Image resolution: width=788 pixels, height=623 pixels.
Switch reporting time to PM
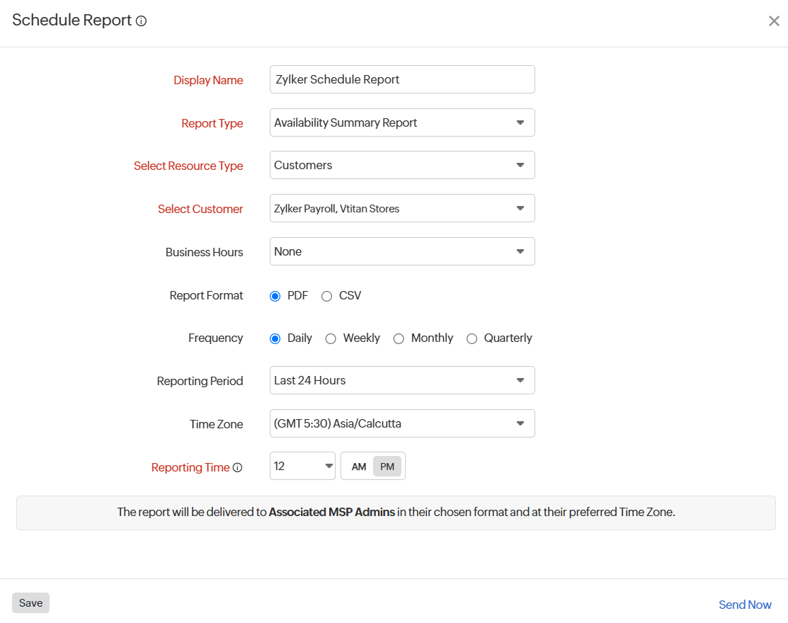click(387, 467)
